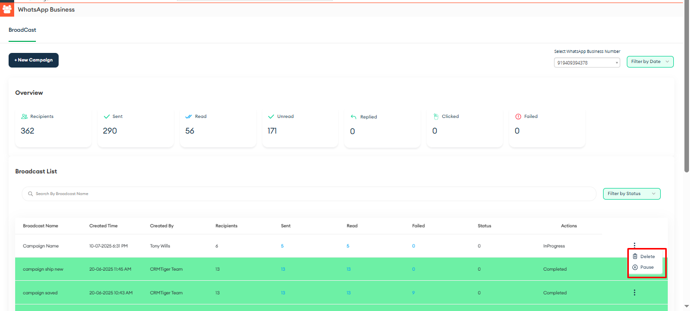Click the Clicked pointer icon in Overview
Screen dimensions: 690x311
point(436,116)
